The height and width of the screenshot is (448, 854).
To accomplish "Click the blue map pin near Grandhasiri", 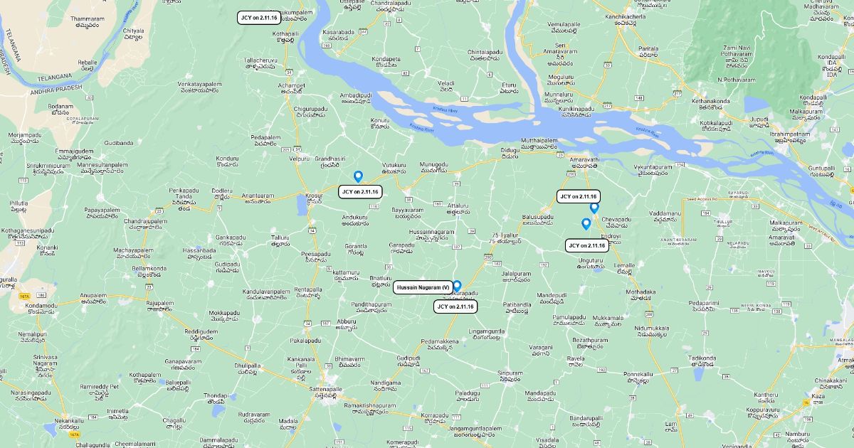I will point(358,176).
